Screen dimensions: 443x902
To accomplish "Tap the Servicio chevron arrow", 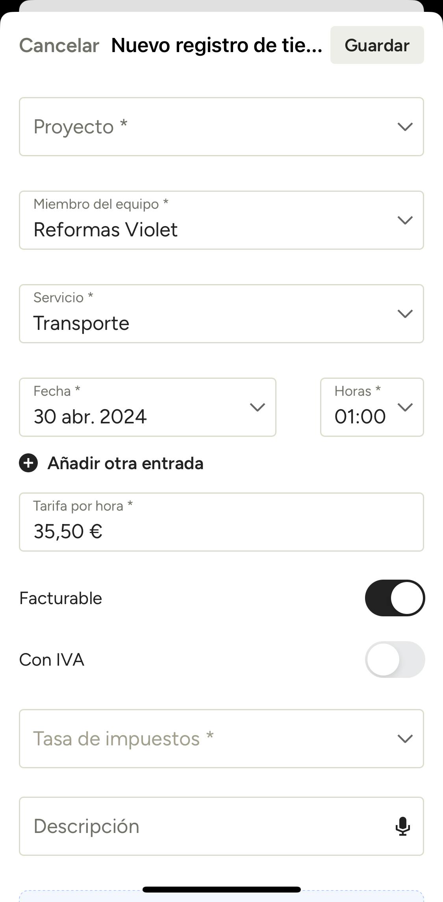I will point(405,314).
